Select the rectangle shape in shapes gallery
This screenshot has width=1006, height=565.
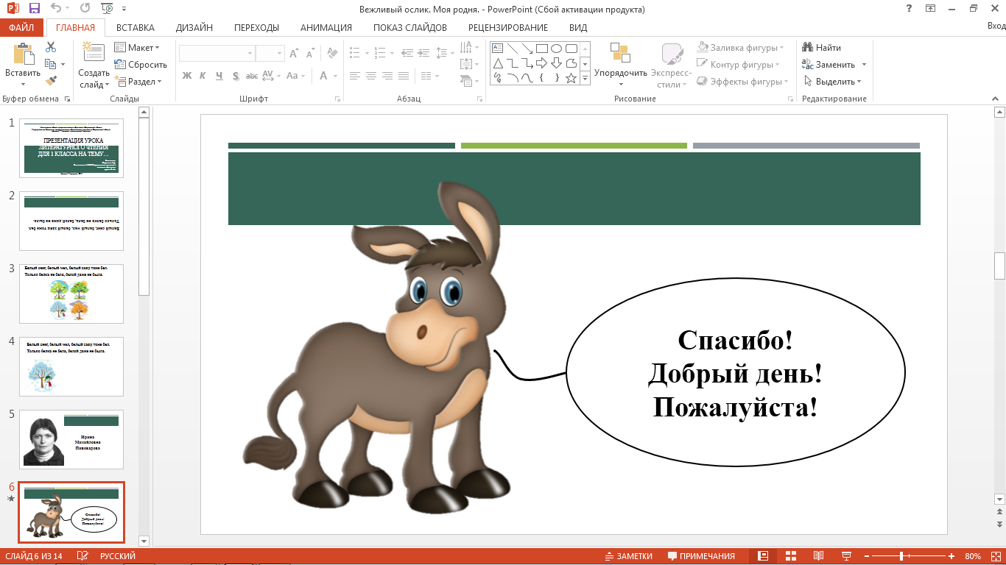tap(541, 49)
